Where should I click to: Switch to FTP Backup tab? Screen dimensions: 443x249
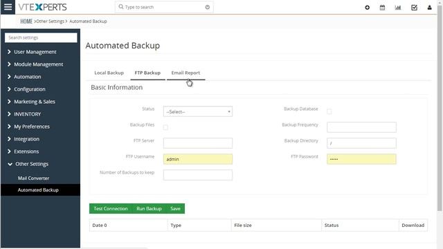tap(147, 73)
